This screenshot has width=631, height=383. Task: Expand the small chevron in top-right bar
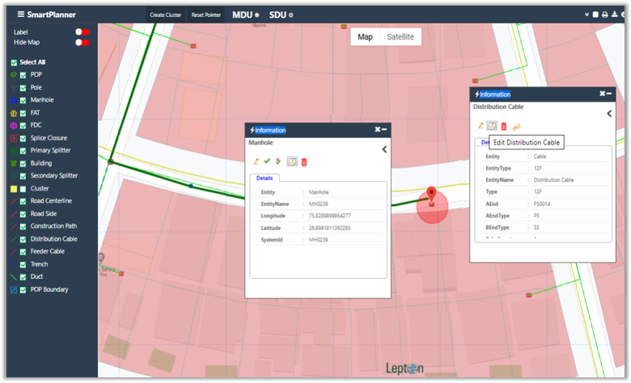(x=587, y=15)
